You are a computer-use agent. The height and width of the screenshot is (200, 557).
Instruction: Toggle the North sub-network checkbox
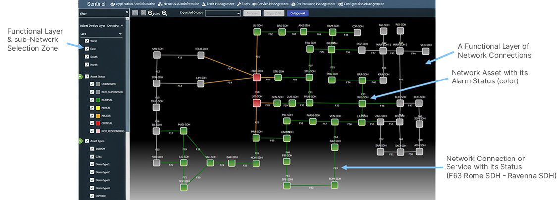pos(87,65)
